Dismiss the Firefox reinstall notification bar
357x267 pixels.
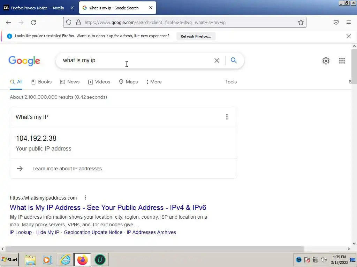pyautogui.click(x=349, y=36)
